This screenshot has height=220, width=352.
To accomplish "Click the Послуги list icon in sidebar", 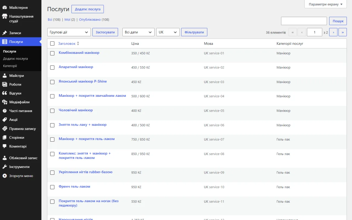I will pyautogui.click(x=5, y=42).
